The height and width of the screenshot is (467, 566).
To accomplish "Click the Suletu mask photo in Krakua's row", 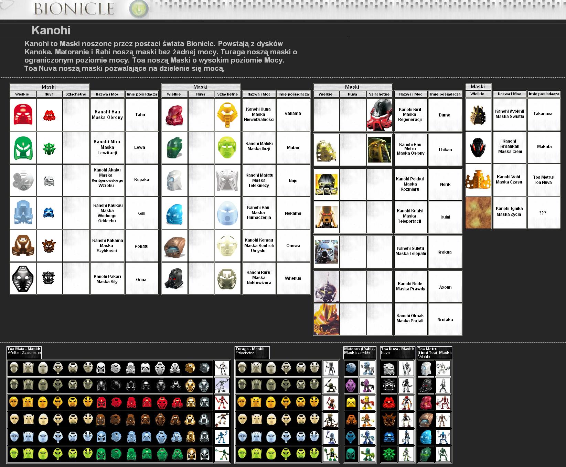I will pyautogui.click(x=327, y=252).
